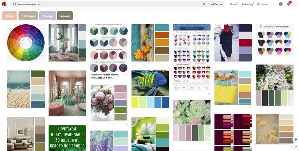
Task: Open more options under red hat pin
Action: pyautogui.click(x=250, y=64)
